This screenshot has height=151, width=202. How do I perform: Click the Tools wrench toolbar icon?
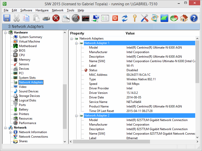[x=144, y=18]
